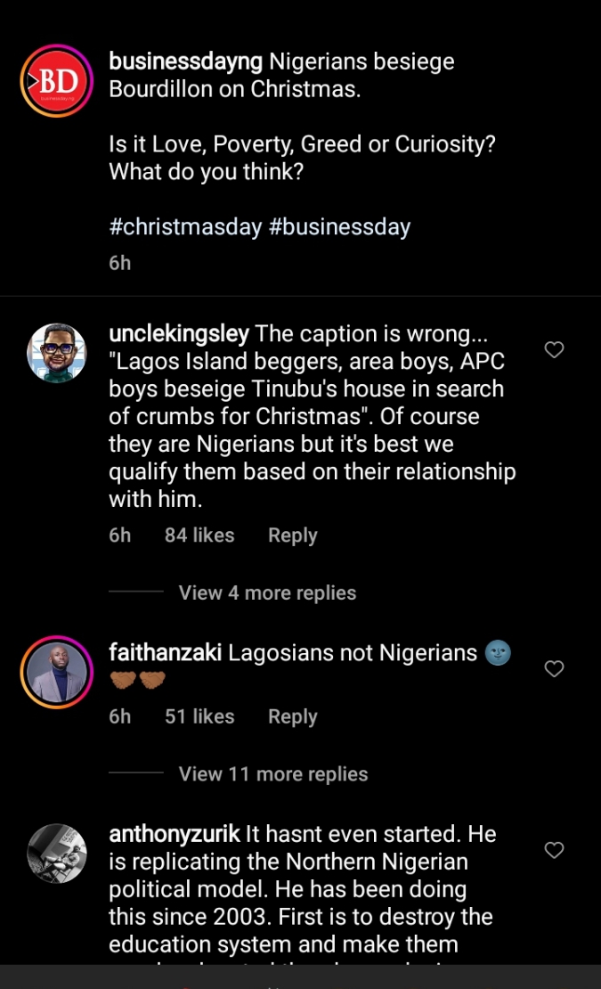Viewport: 601px width, 989px height.
Task: Open anthonyzurik's profile avatar
Action: coord(57,853)
